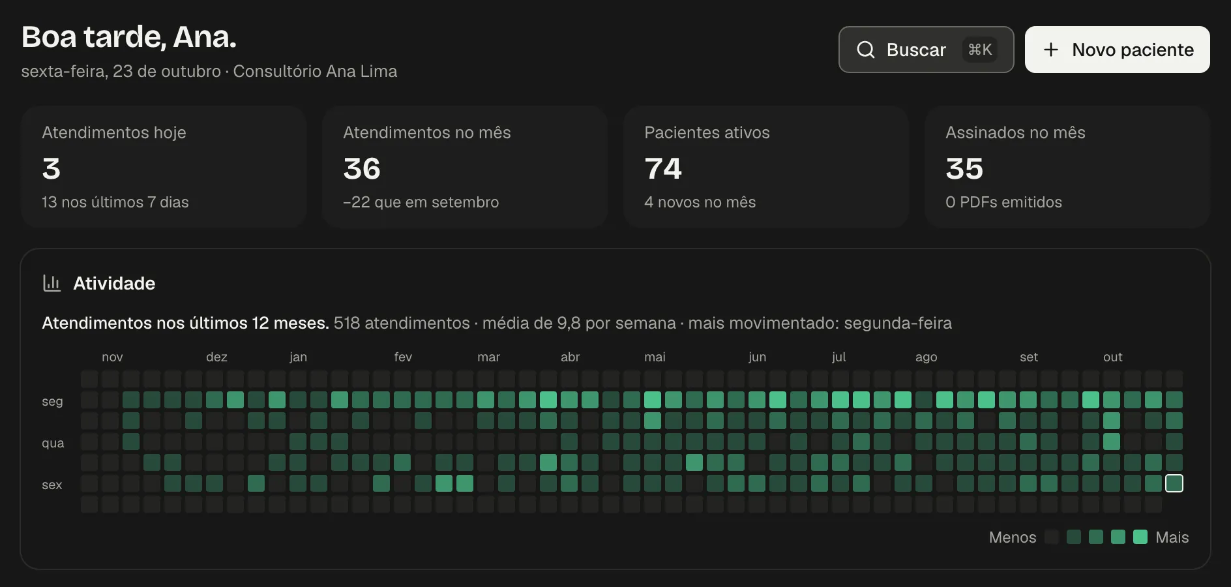Click the nov month label
The image size is (1231, 587).
[112, 357]
